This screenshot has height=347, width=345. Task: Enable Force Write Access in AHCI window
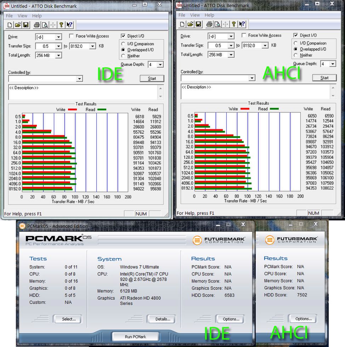[244, 35]
